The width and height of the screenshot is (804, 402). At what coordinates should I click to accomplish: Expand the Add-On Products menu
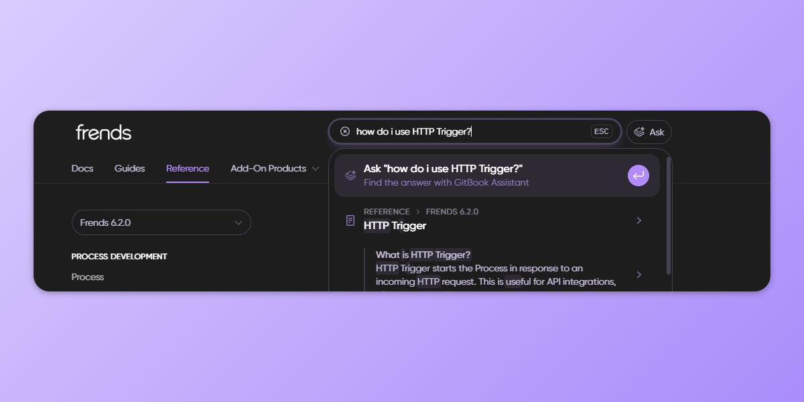click(275, 169)
